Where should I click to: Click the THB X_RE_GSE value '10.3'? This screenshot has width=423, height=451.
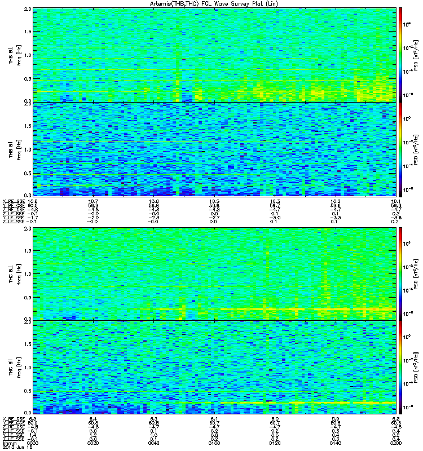coord(275,201)
